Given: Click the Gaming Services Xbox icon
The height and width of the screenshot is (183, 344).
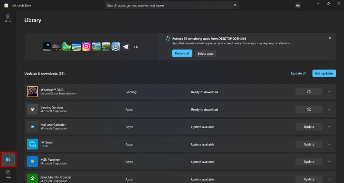Looking at the screenshot, I should [x=32, y=109].
